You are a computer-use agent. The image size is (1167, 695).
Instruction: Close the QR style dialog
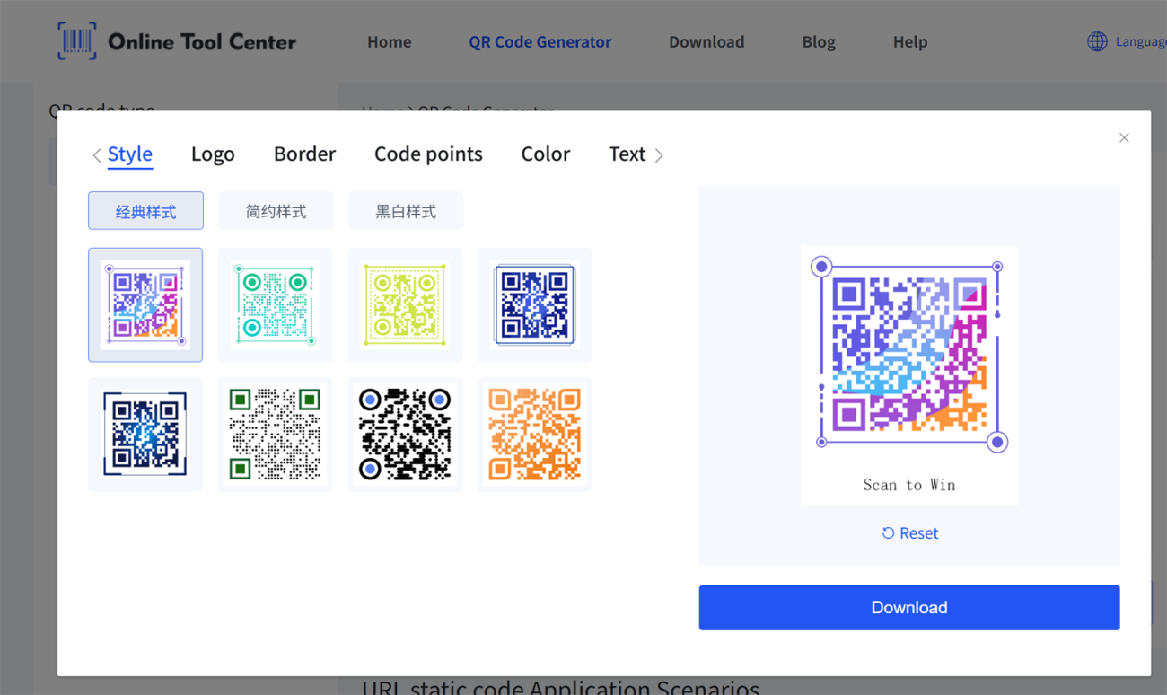1124,137
